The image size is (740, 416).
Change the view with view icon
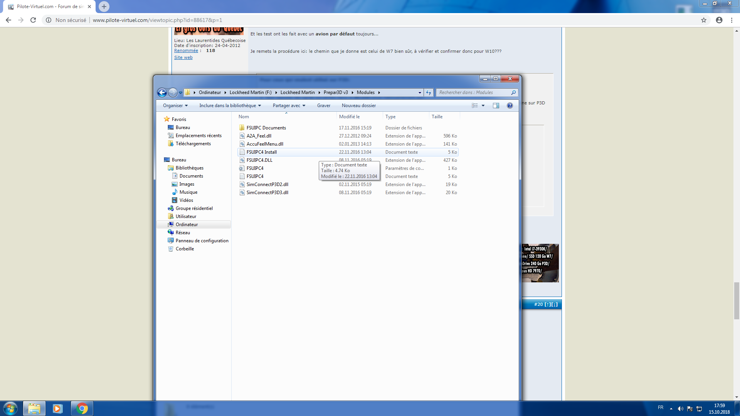[475, 106]
